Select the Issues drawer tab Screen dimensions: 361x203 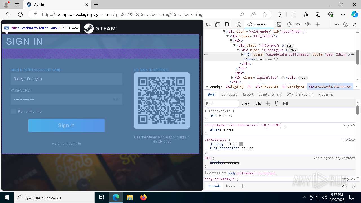pos(230,186)
